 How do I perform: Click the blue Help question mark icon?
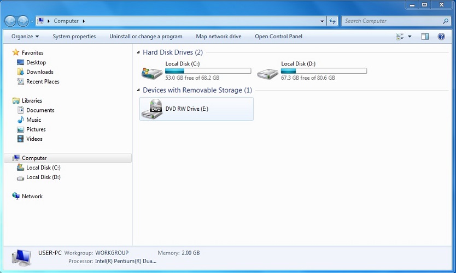coord(441,36)
